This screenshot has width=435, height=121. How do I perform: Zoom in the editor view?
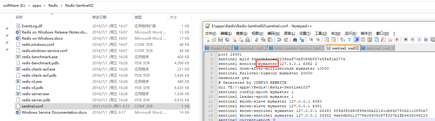point(311,40)
